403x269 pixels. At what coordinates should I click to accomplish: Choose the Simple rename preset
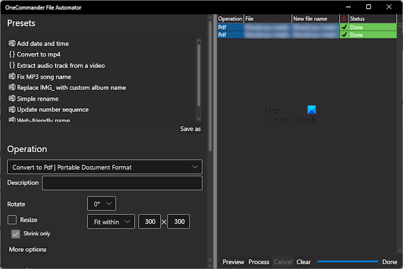[37, 98]
